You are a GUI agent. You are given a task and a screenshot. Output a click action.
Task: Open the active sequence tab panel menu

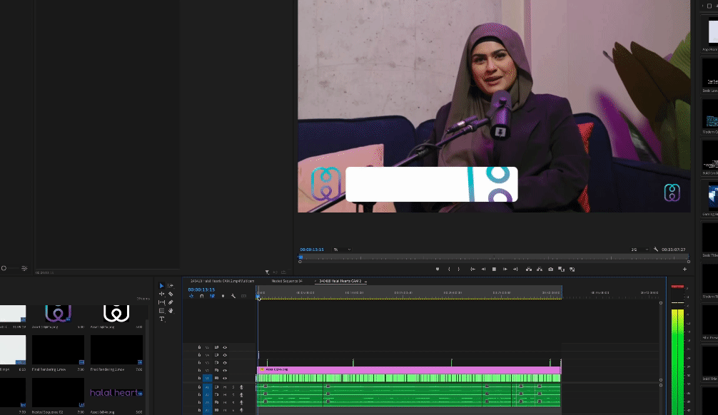pos(365,282)
